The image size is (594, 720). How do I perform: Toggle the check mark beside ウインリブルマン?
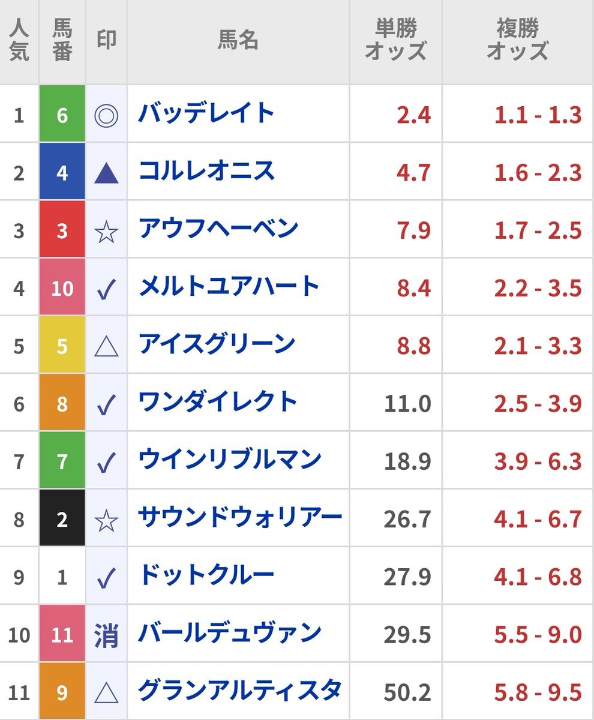click(106, 462)
